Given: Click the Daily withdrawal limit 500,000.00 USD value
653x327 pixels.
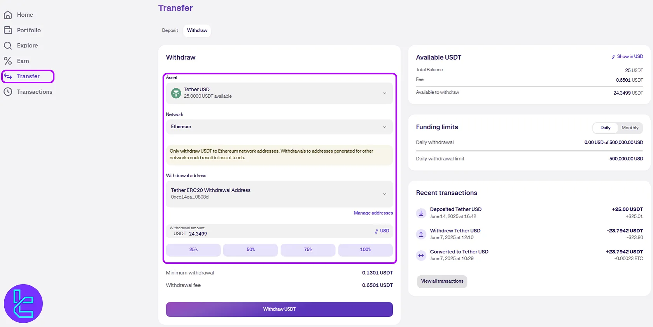Looking at the screenshot, I should [626, 159].
